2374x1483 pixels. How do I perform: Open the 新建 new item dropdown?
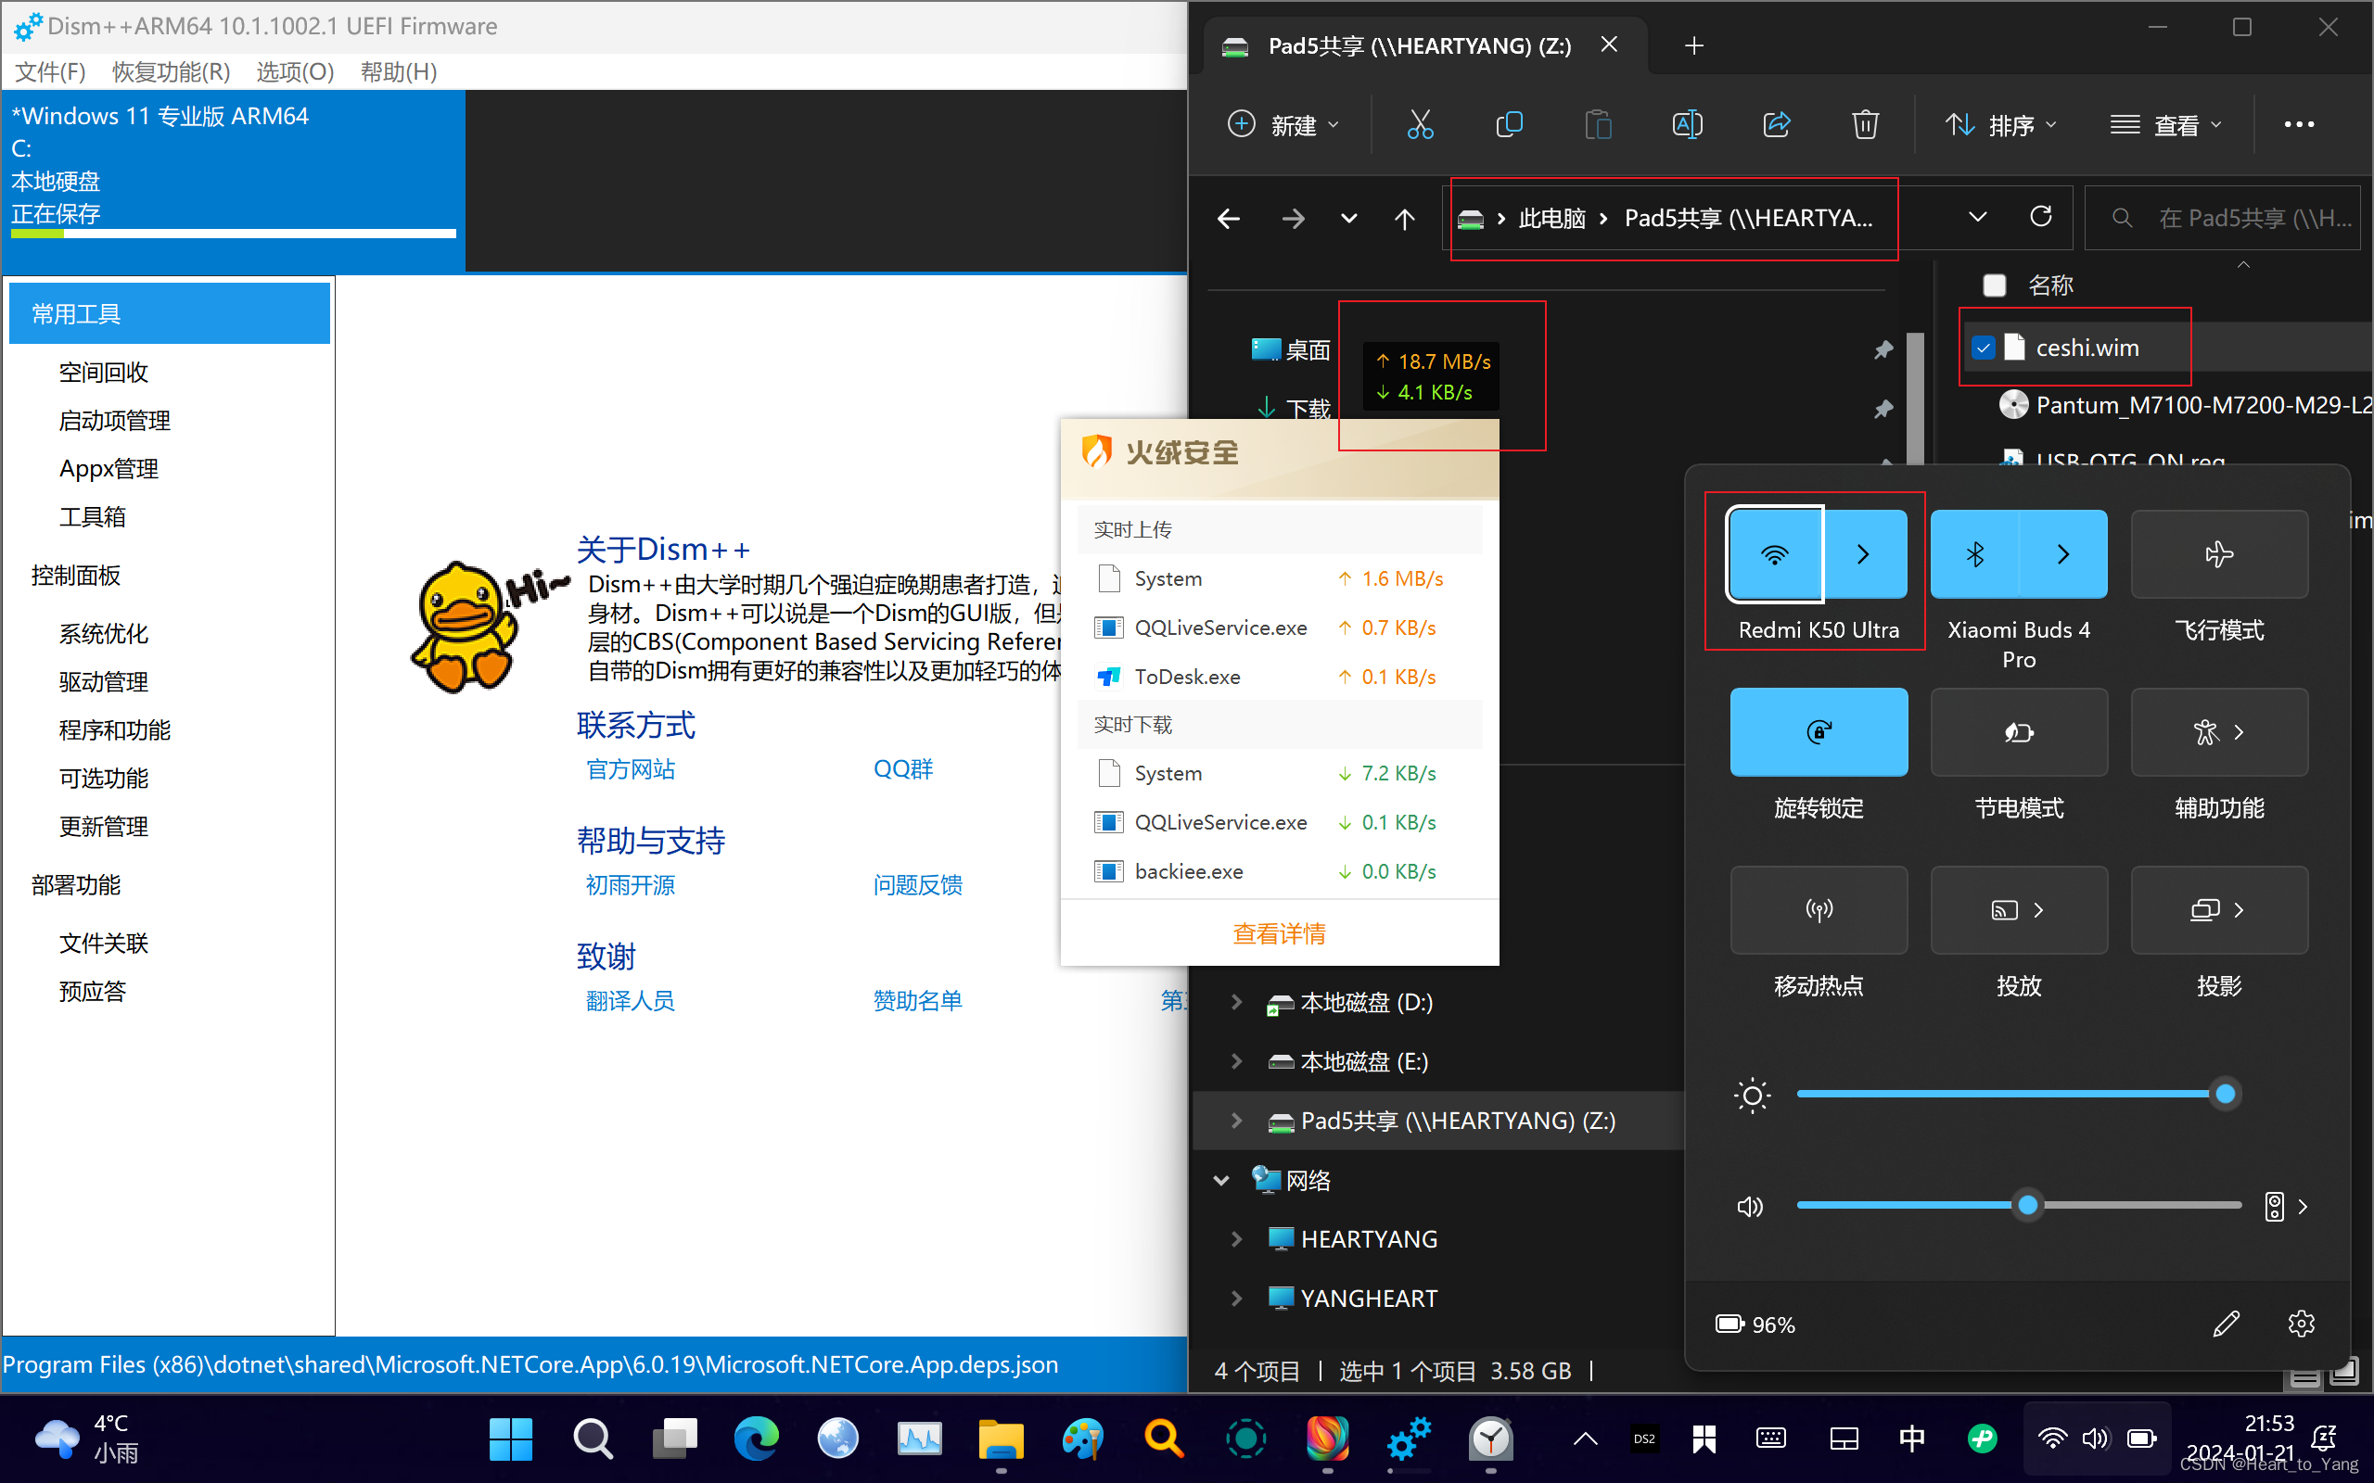[1283, 124]
